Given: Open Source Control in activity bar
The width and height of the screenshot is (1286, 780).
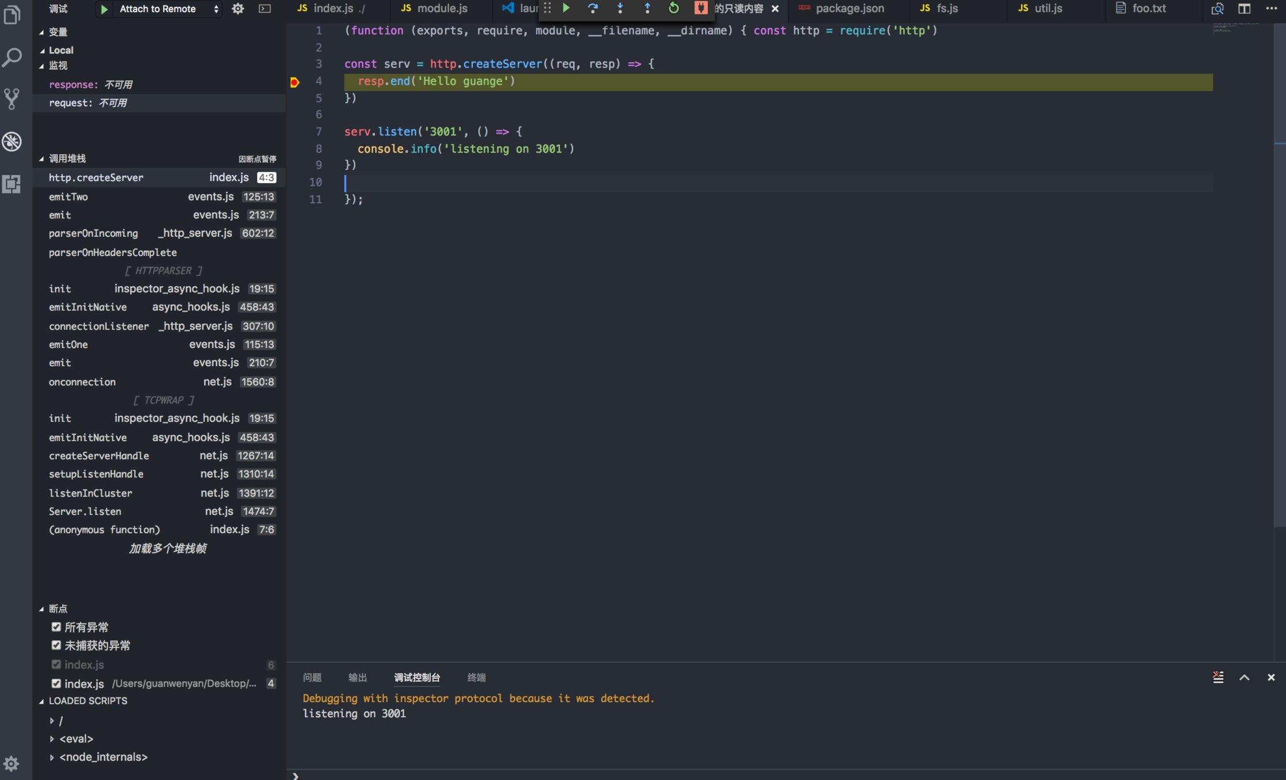Looking at the screenshot, I should pyautogui.click(x=12, y=99).
